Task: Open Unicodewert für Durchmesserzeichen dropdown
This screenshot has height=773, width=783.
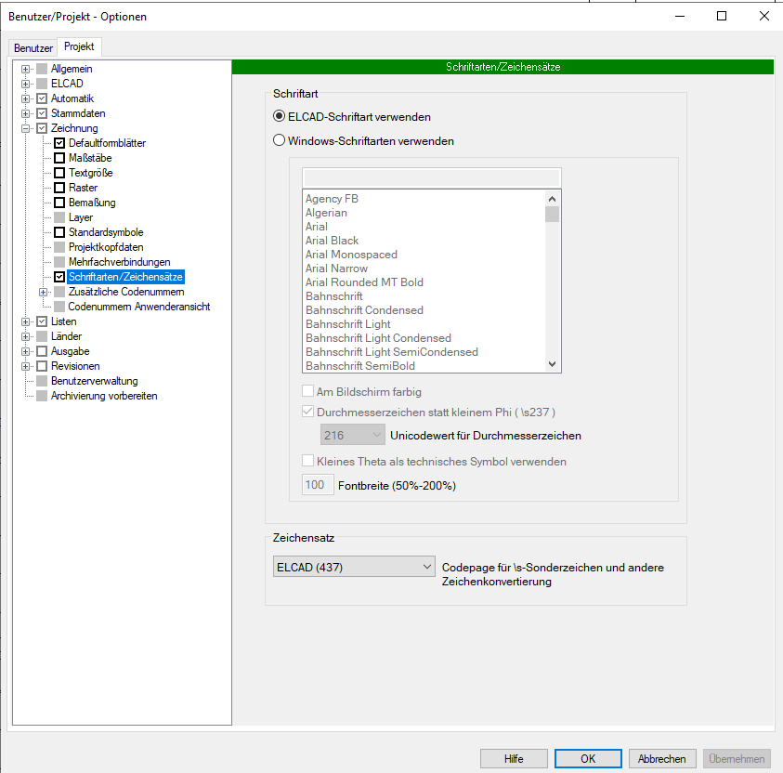Action: click(353, 435)
